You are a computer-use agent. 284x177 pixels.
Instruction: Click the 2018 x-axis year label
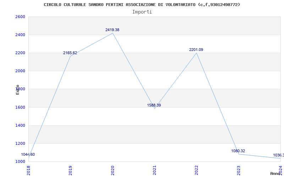[x=28, y=171]
